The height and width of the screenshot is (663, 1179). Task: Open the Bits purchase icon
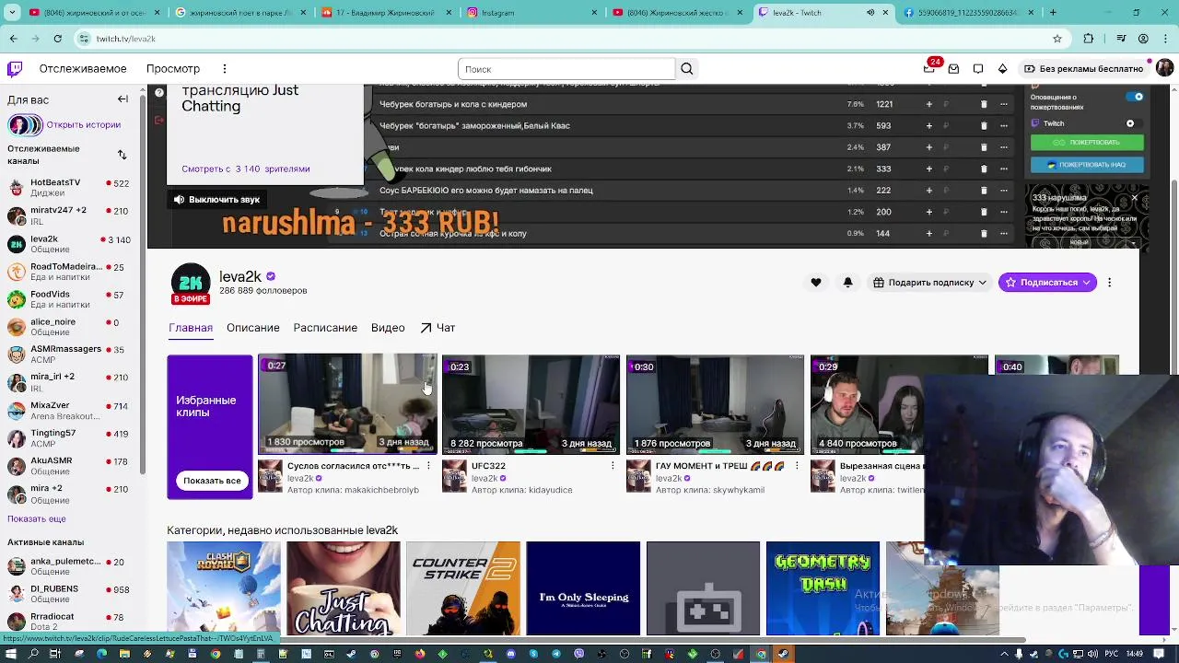(1003, 69)
